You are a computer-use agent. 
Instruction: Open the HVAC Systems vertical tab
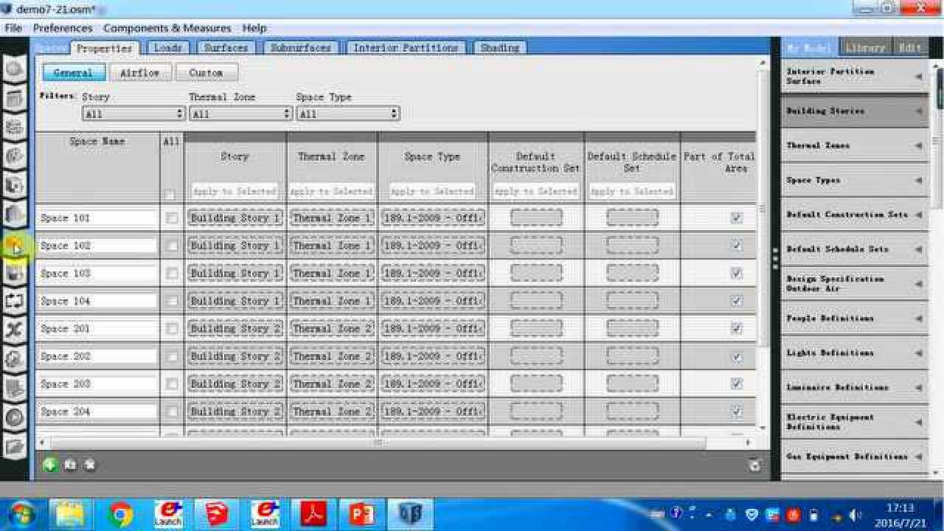click(15, 301)
